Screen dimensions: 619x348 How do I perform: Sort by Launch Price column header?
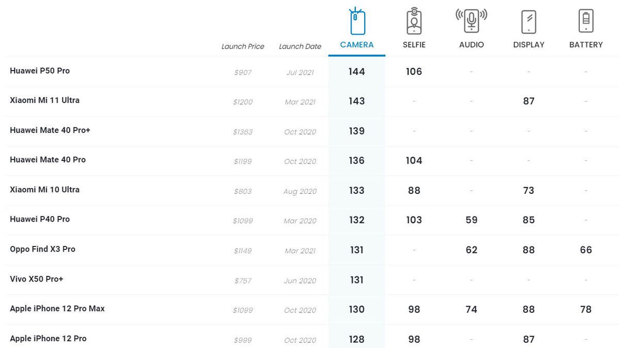point(242,46)
